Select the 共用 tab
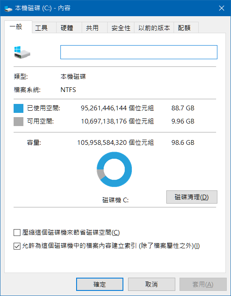This screenshot has height=296, width=231. (x=92, y=28)
